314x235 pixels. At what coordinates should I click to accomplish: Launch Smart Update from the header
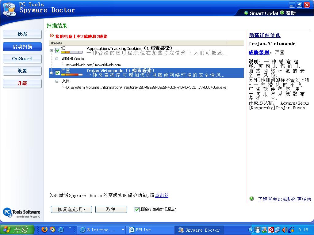[261, 13]
